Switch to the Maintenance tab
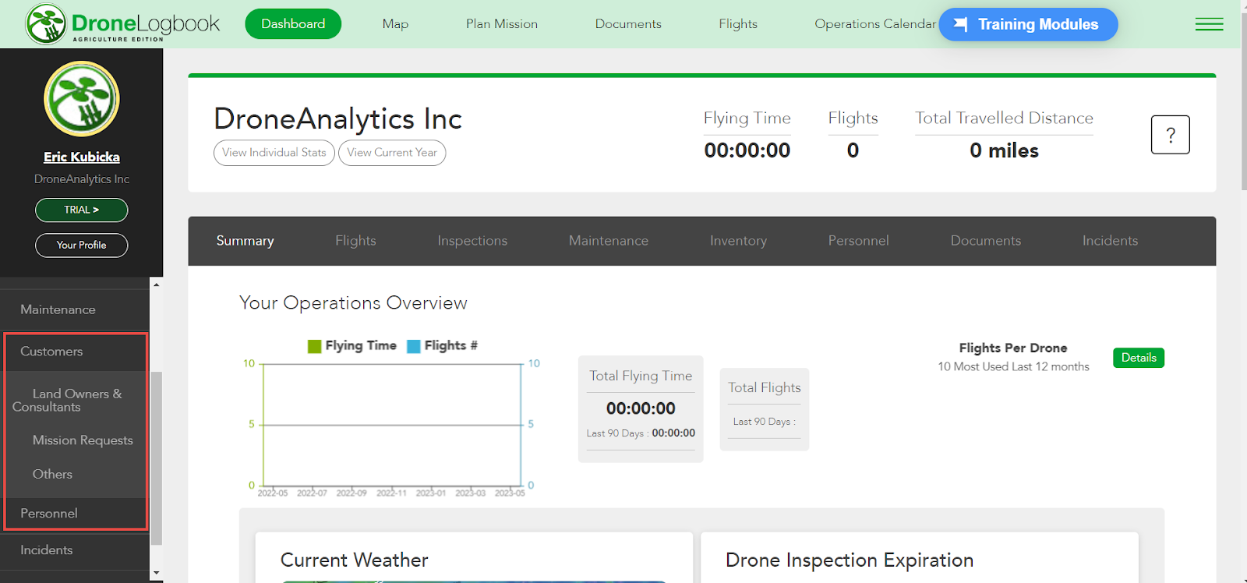The height and width of the screenshot is (583, 1247). [609, 241]
